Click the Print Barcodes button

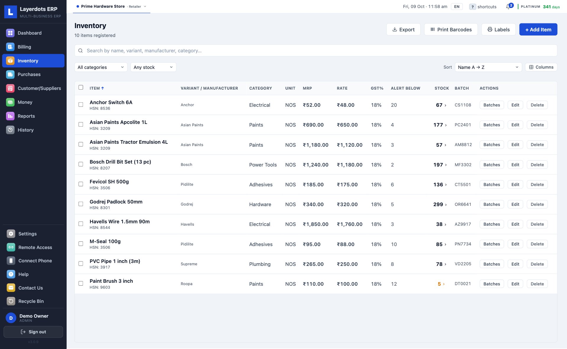pyautogui.click(x=451, y=30)
